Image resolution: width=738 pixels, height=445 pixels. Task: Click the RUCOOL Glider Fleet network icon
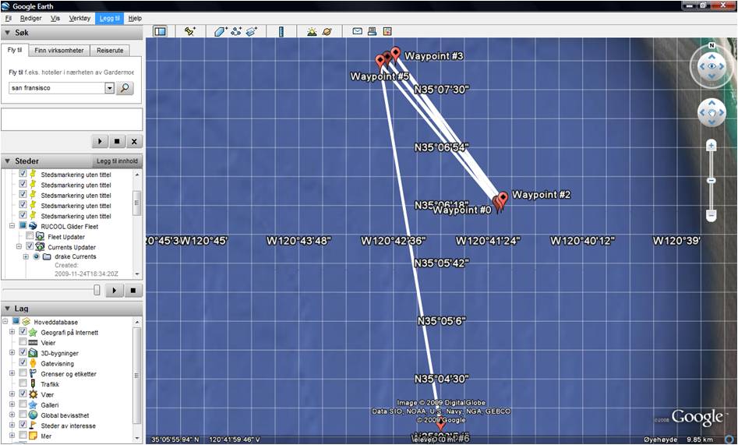coord(33,227)
